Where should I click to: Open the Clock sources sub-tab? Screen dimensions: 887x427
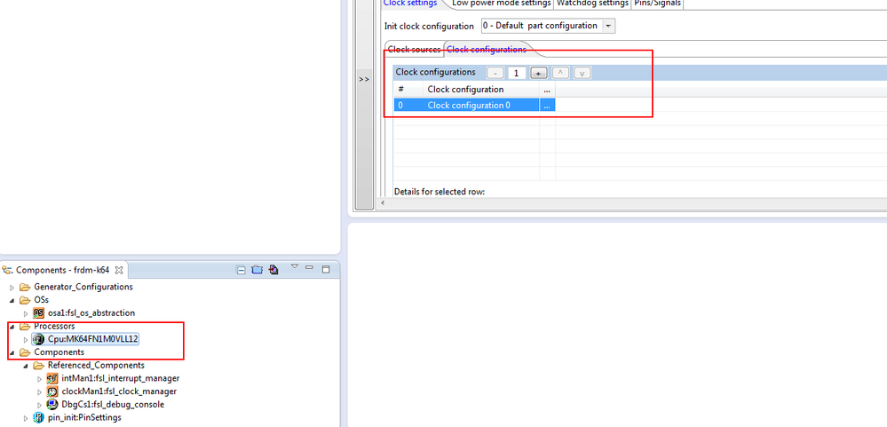[x=414, y=49]
